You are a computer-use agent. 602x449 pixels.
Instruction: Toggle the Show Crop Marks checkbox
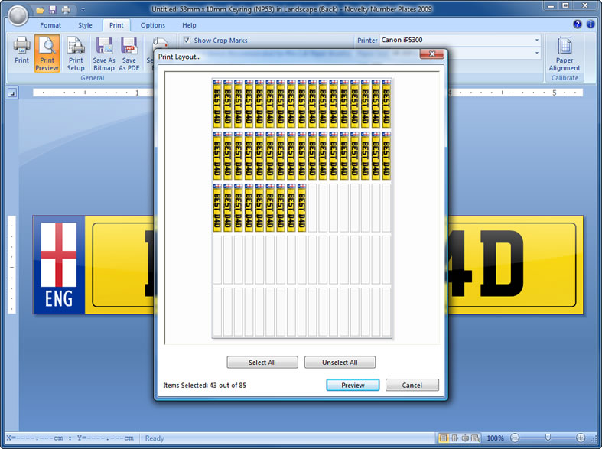pos(187,41)
